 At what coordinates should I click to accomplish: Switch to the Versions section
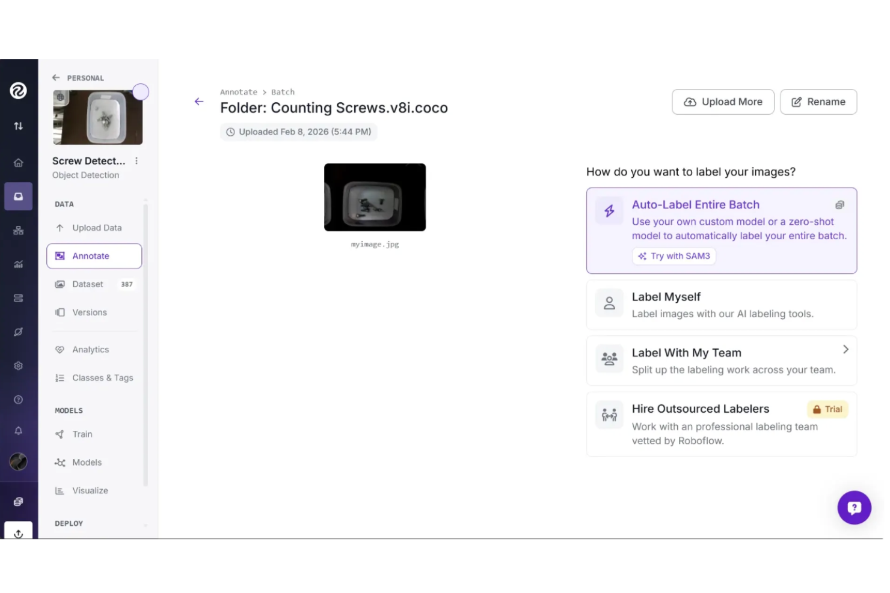(x=89, y=312)
